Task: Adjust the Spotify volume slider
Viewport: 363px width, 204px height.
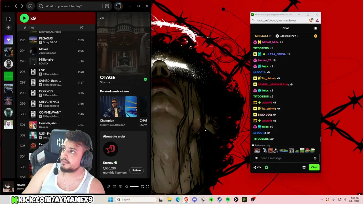Action: [x=134, y=187]
